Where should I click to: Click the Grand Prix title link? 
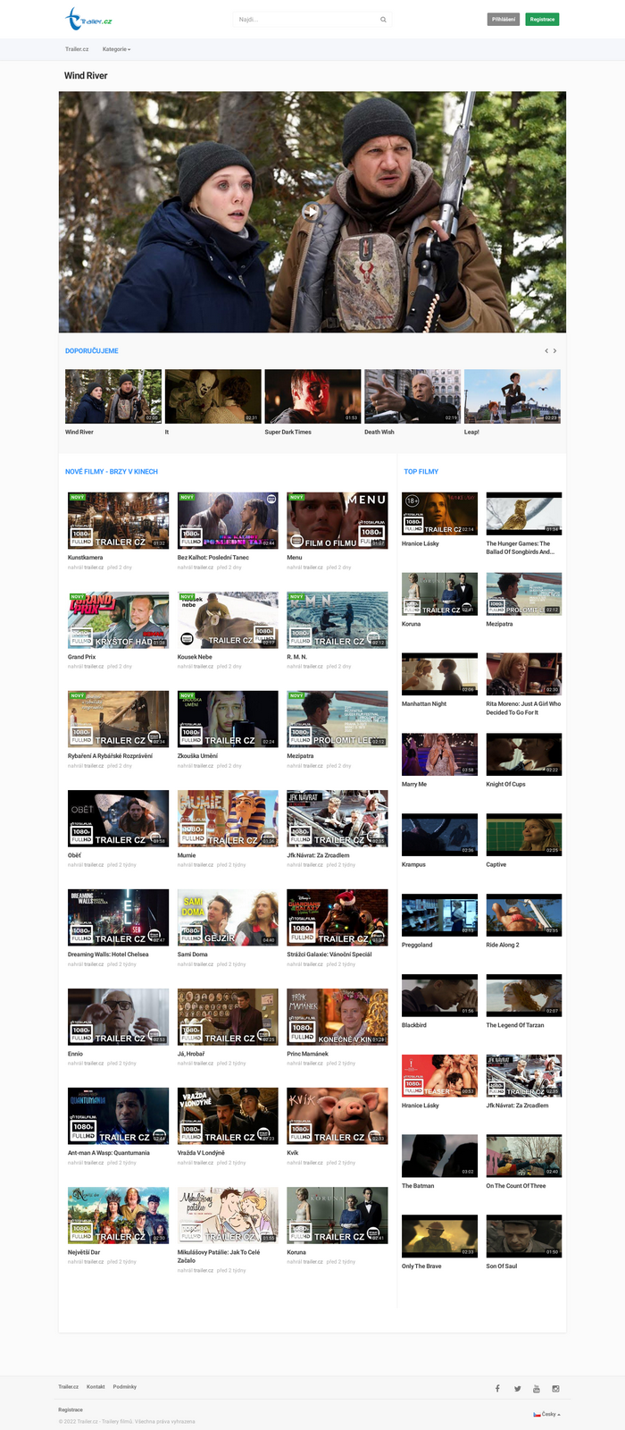click(x=81, y=657)
